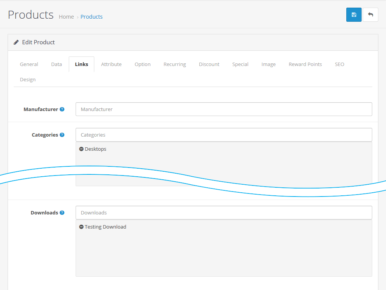Select the Reward Points tab
Viewport: 386px width, 290px height.
(x=305, y=64)
